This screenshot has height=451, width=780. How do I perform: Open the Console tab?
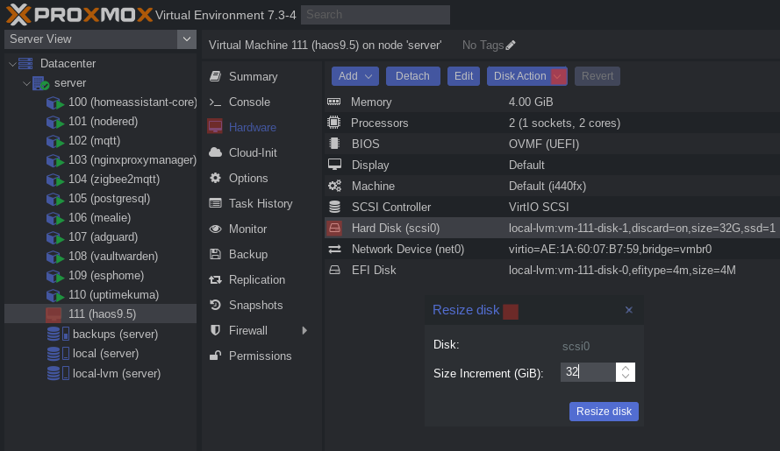(x=249, y=102)
